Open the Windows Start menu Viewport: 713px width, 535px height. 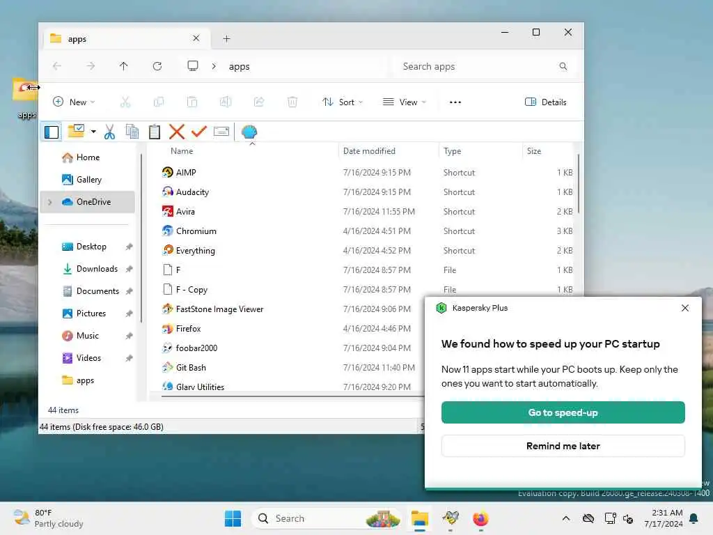coord(233,518)
